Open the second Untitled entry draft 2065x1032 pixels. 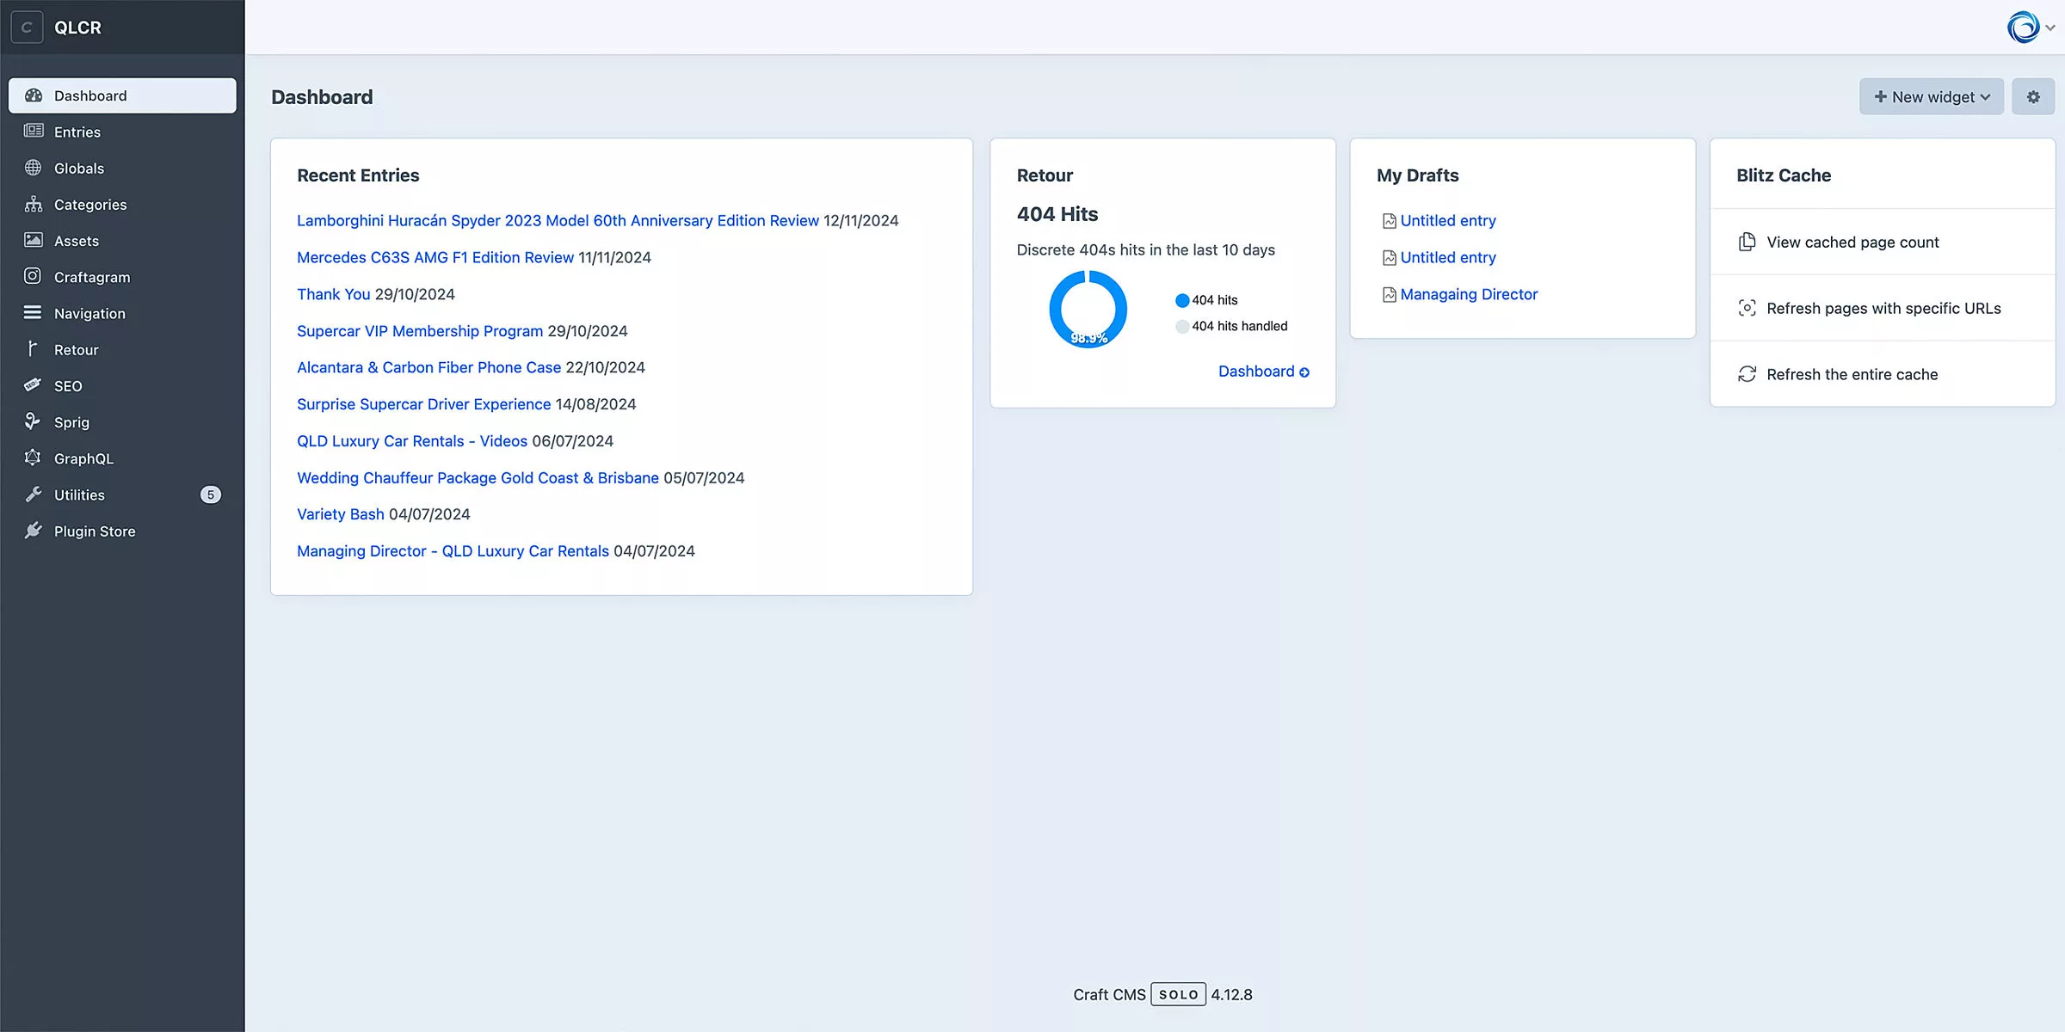(1448, 258)
